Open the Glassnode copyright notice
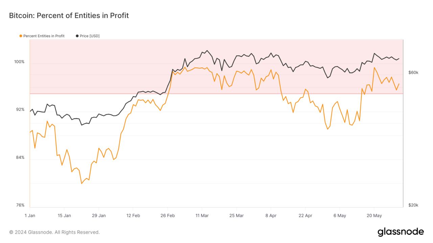 pos(54,232)
